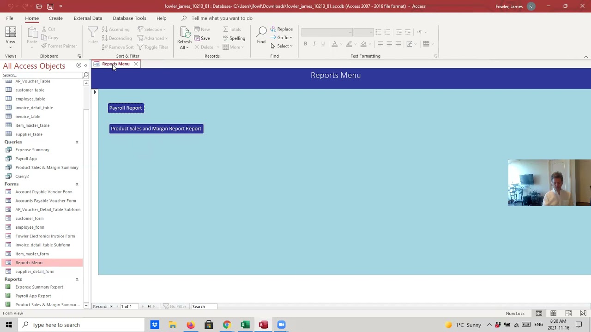The width and height of the screenshot is (591, 332).
Task: Click Windows Start button
Action: pos(9,325)
